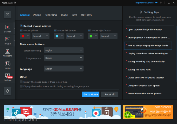The image size is (177, 124).
Task: Open Screen recording Region dropdown
Action: [64, 50]
